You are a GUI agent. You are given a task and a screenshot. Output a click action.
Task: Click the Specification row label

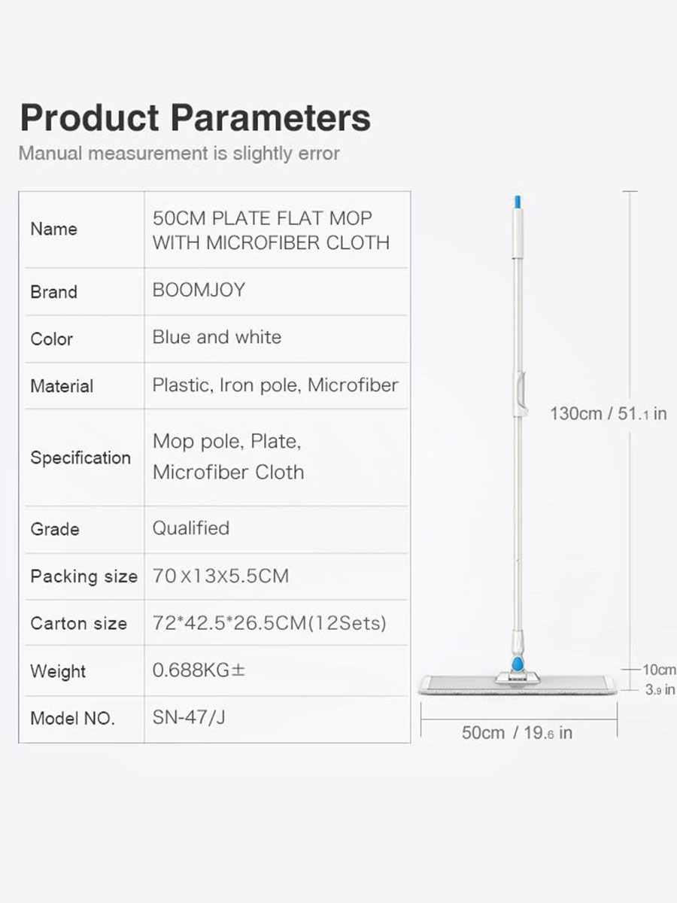[80, 458]
